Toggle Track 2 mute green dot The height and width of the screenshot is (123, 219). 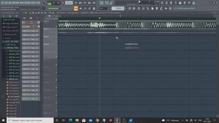pos(56,34)
